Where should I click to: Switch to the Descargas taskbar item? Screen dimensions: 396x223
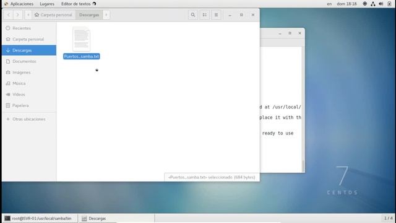pos(116,218)
